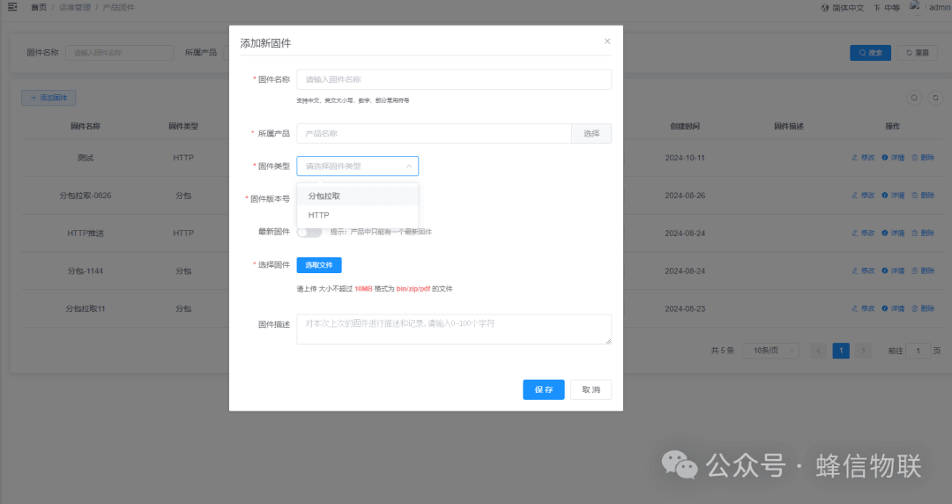Click 修改 for 分包拉取11 row
The width and height of the screenshot is (952, 504).
pyautogui.click(x=863, y=308)
